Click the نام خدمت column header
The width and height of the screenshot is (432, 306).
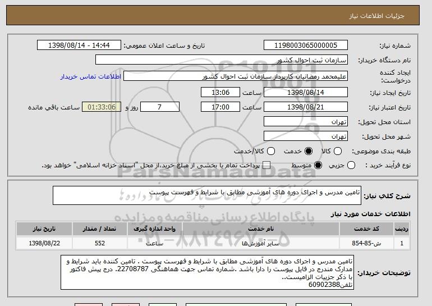coord(261,229)
